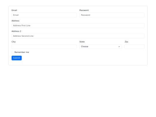Enable the Remember me checkbox
Viewport: 156px width, 117px height.
(12, 52)
